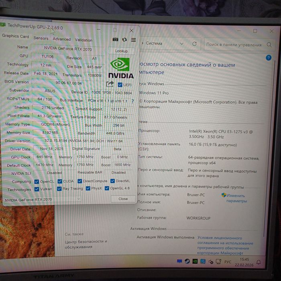The image size is (281, 281).
Task: Click the GPU name field NVIDIA GeForce RTX 2070
Action: coord(67,49)
